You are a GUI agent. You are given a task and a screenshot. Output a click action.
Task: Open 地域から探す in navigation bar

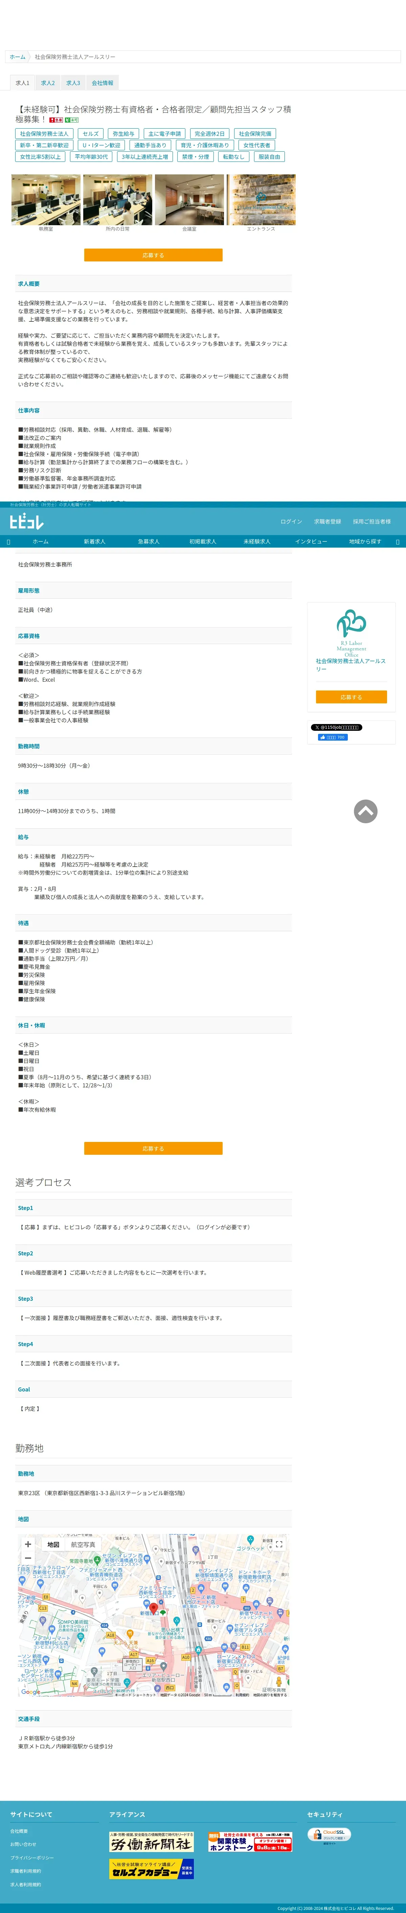pyautogui.click(x=365, y=541)
